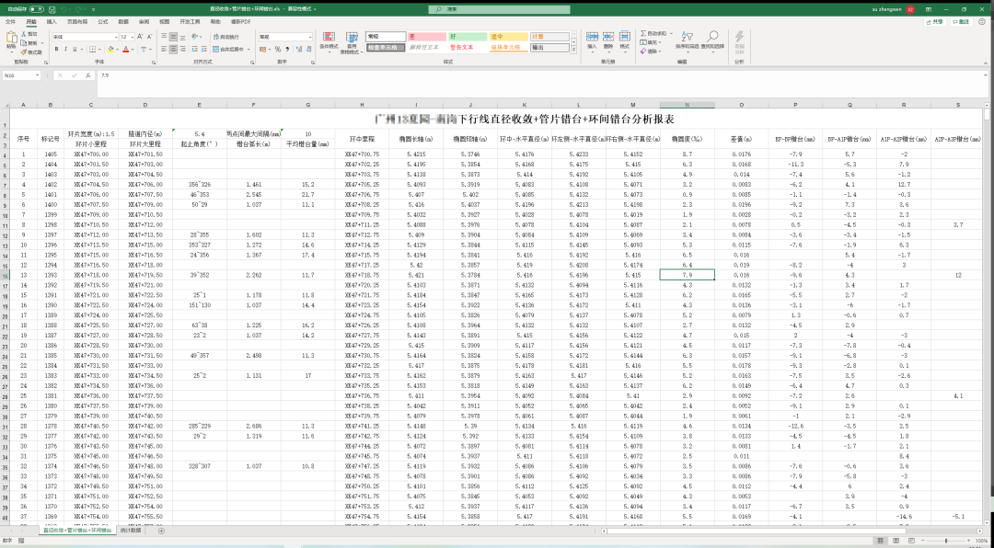This screenshot has width=994, height=548.
Task: Select the 计算 (Calculation) cell style
Action: pyautogui.click(x=549, y=37)
